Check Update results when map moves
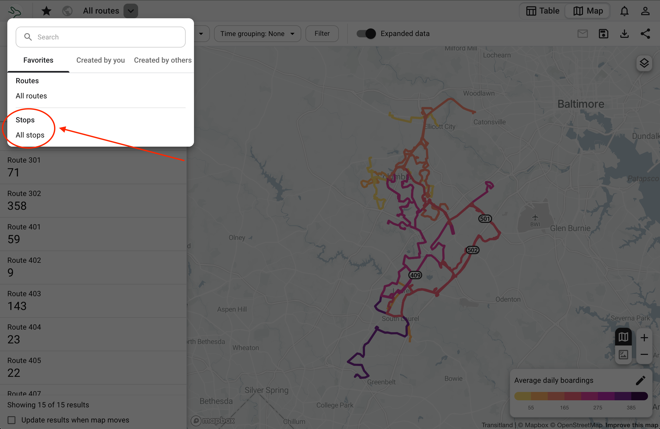 (12, 420)
